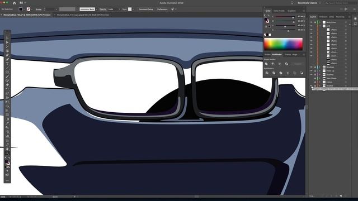Click the Intersect shape mode icon

pyautogui.click(x=280, y=64)
